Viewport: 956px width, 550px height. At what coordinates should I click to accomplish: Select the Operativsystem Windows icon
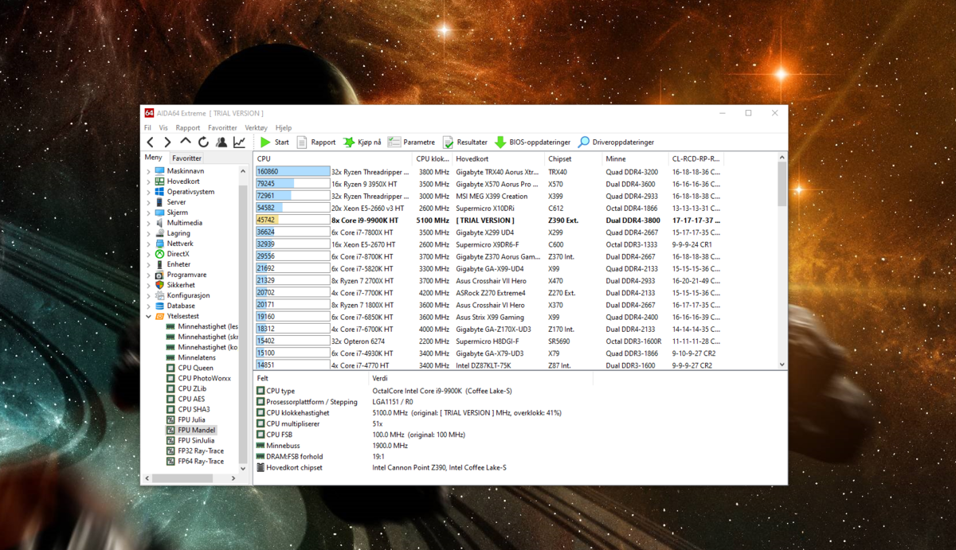pos(160,192)
